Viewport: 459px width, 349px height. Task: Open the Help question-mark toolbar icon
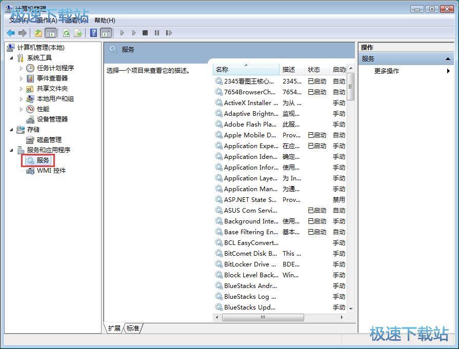coord(93,33)
